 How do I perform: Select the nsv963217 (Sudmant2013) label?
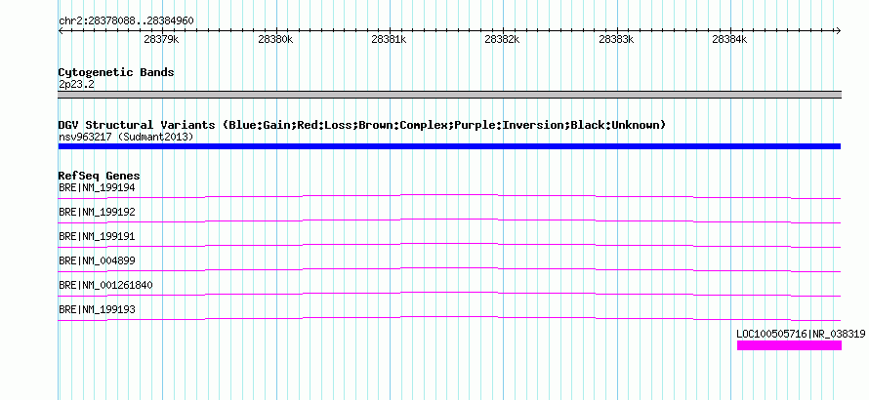pyautogui.click(x=126, y=137)
